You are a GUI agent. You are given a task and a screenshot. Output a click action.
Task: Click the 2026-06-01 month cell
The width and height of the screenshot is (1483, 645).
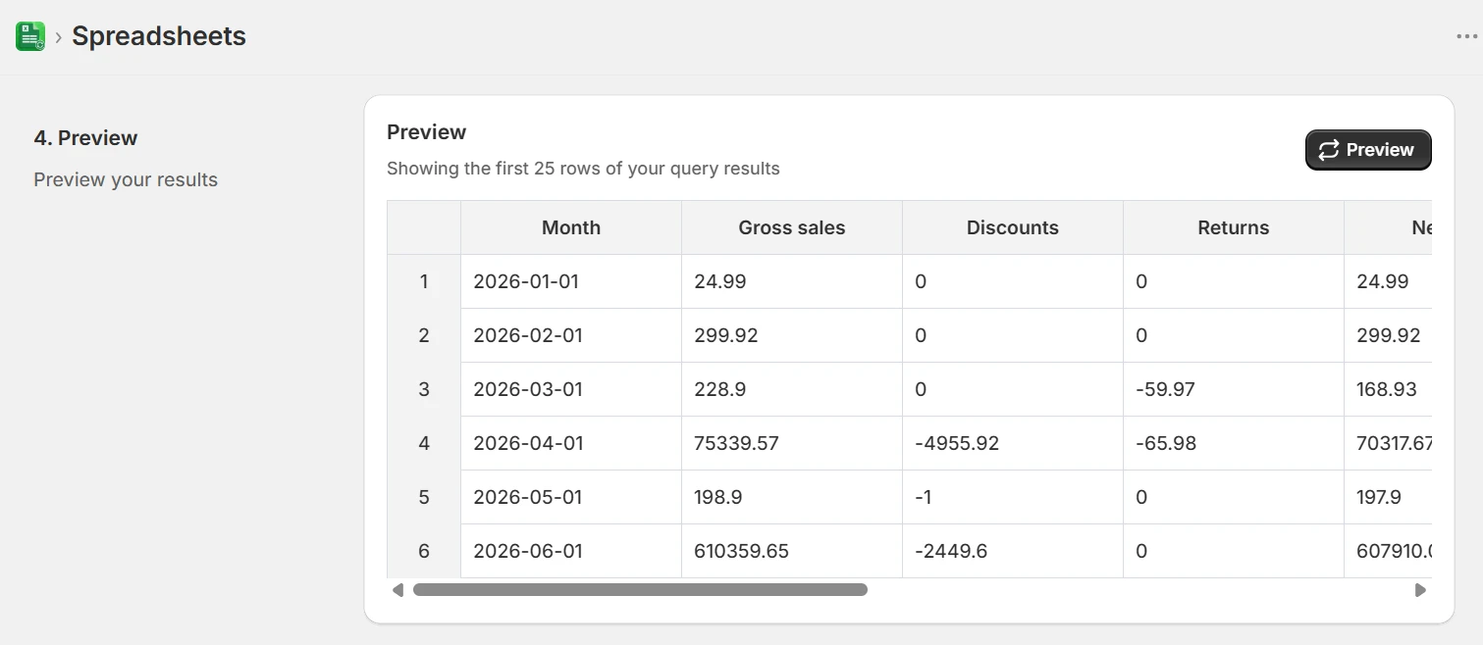[571, 551]
